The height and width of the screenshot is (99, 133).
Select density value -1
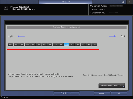(61, 44)
